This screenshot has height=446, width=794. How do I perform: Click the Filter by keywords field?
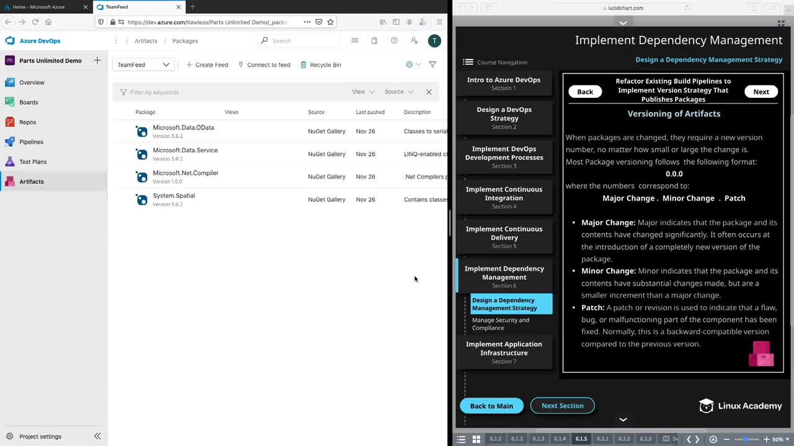click(233, 92)
